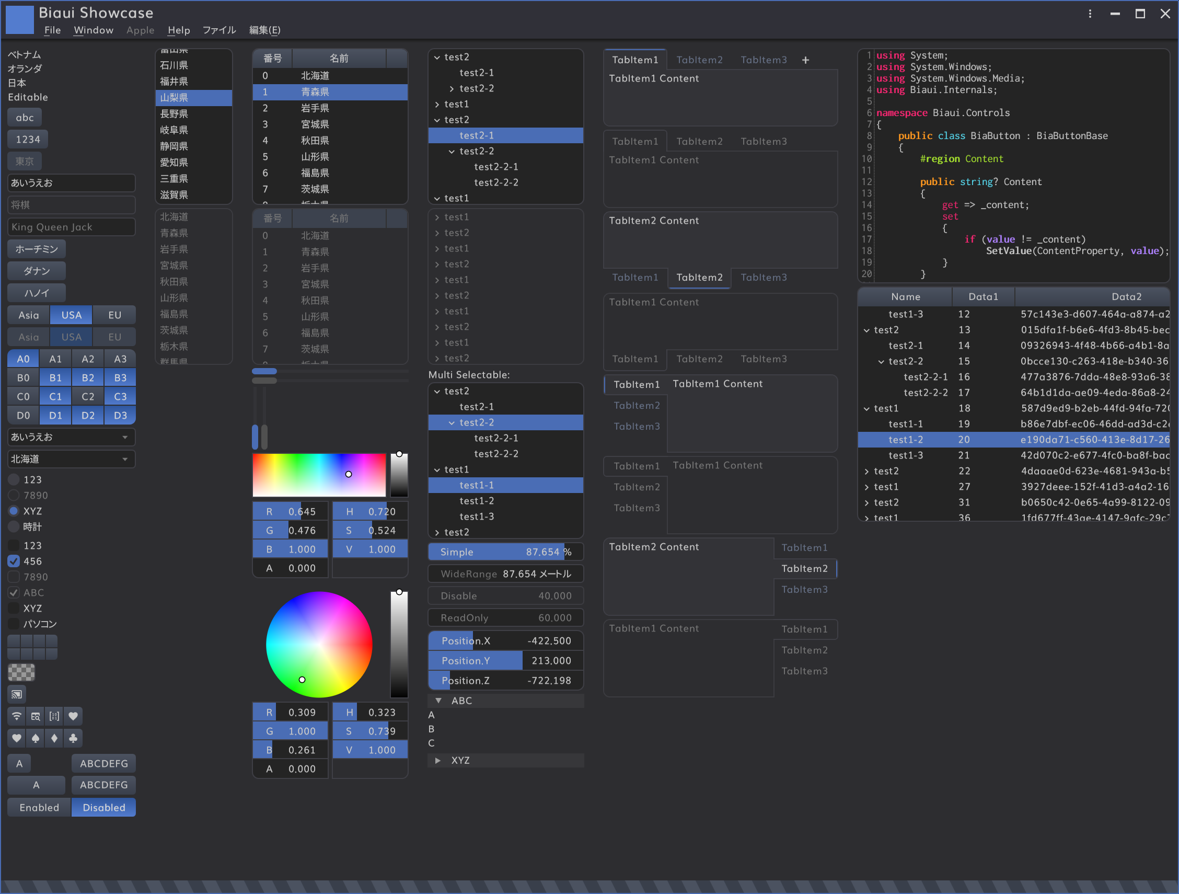Expand the XYZ expander section
This screenshot has width=1179, height=894.
(x=438, y=760)
